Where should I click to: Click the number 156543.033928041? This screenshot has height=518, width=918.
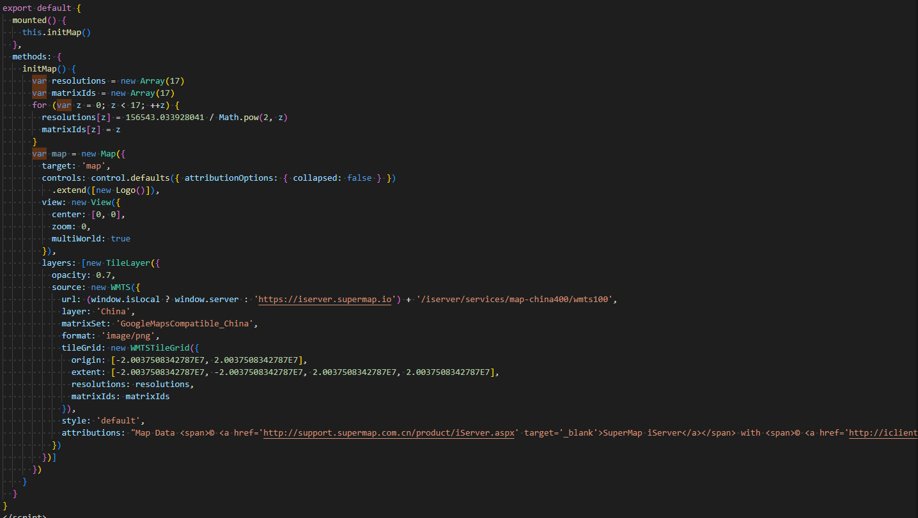coord(165,117)
